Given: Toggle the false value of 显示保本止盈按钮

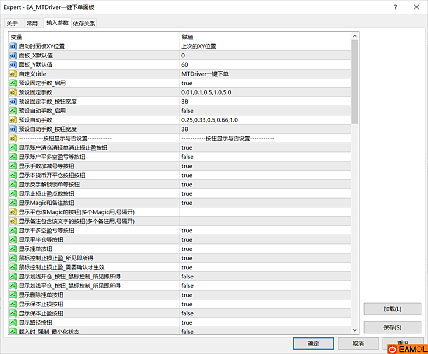Looking at the screenshot, I should (x=187, y=313).
